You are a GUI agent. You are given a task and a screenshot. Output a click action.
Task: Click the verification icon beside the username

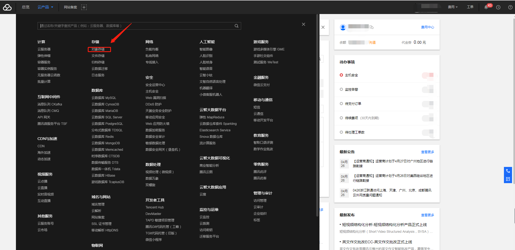372,27
